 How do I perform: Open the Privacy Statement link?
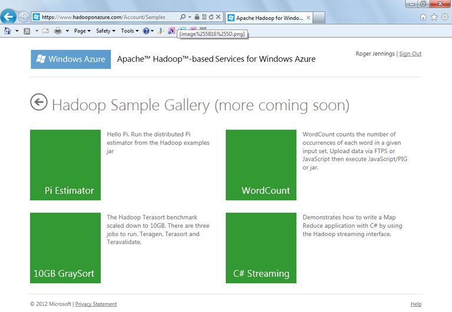pyautogui.click(x=96, y=304)
